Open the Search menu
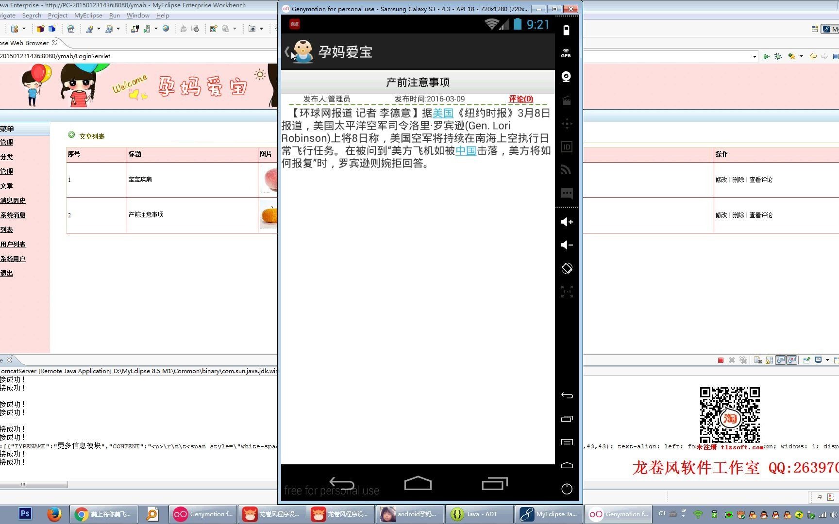 click(32, 15)
